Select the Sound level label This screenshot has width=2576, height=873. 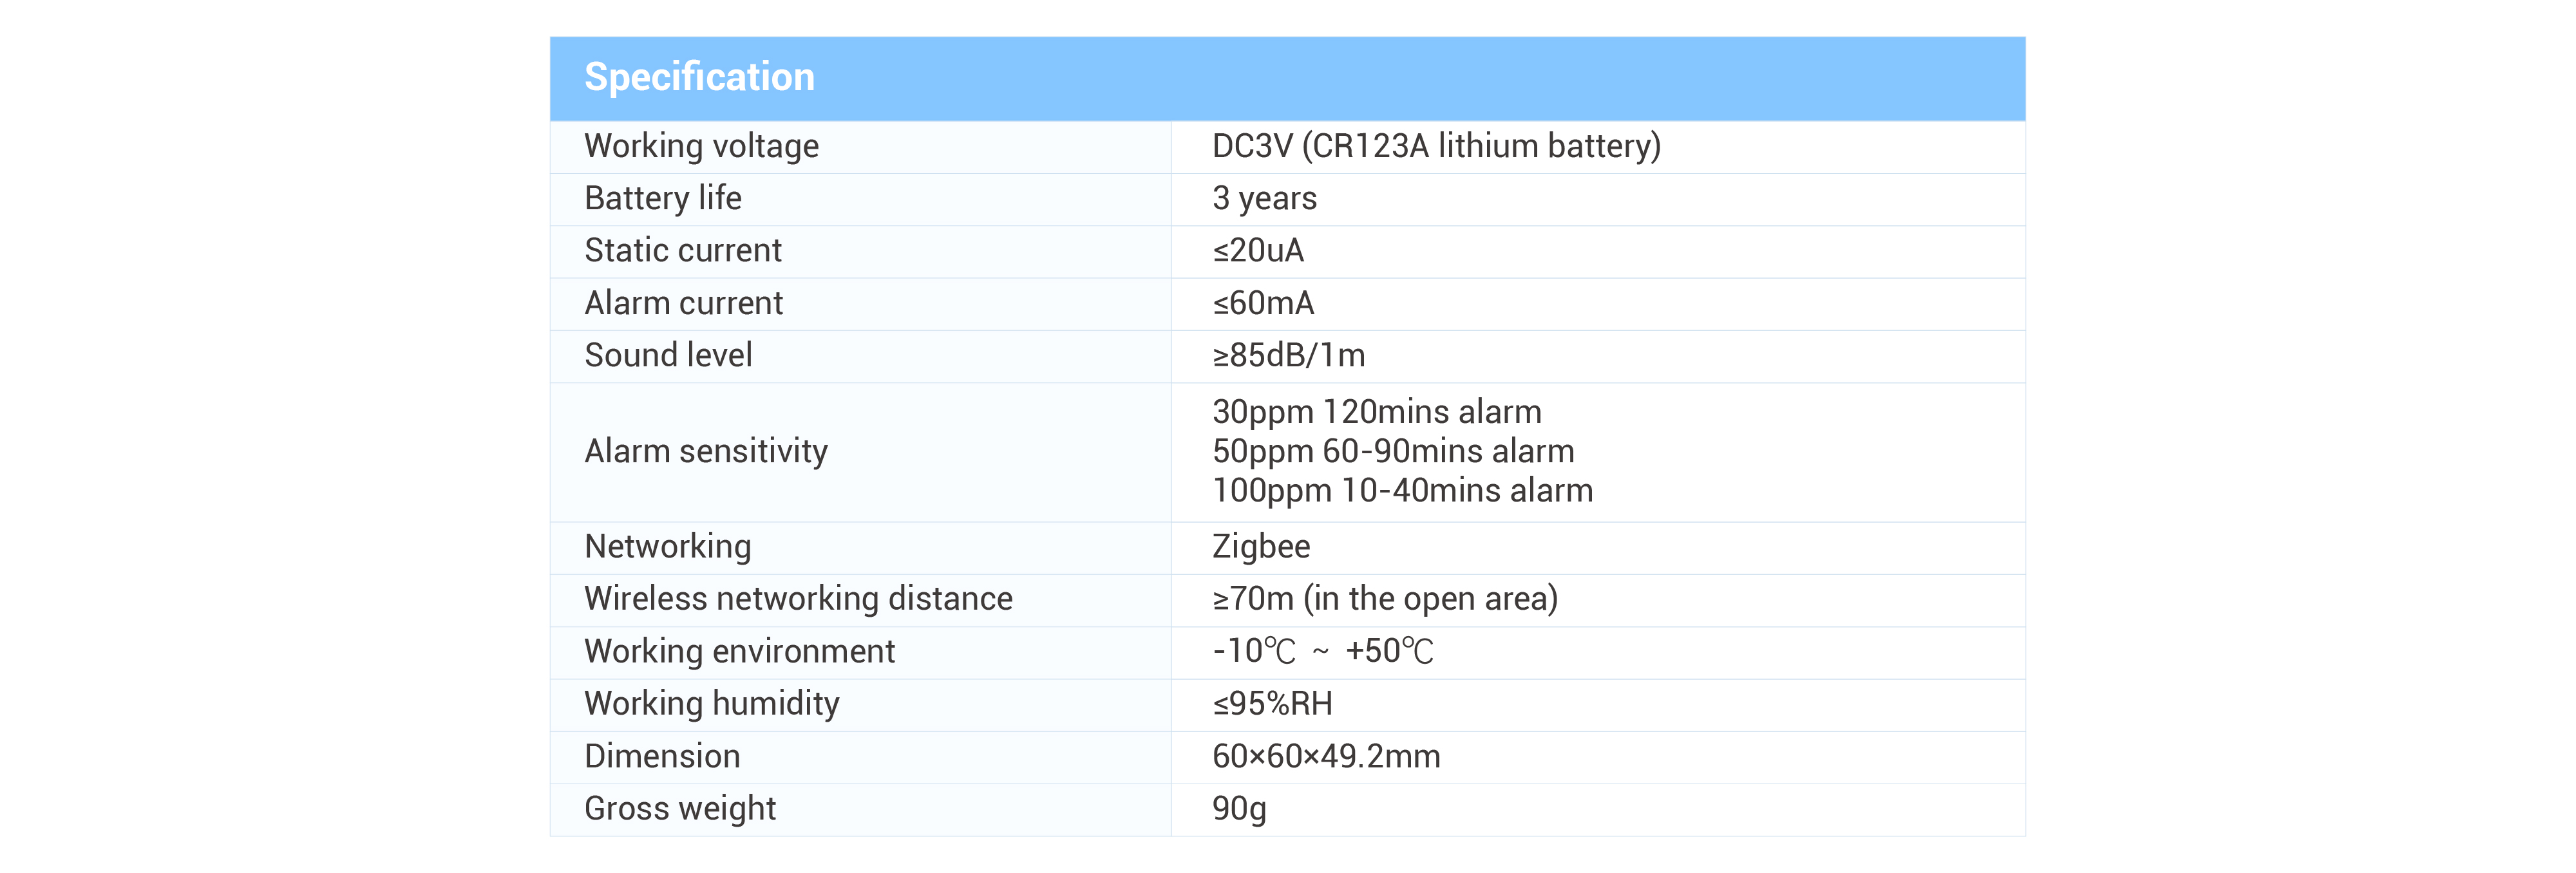pos(667,356)
